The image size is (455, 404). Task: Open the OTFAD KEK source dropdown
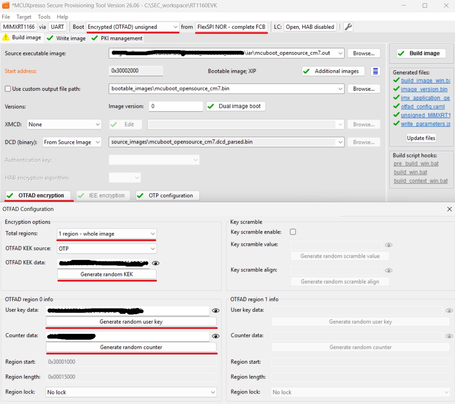point(107,248)
